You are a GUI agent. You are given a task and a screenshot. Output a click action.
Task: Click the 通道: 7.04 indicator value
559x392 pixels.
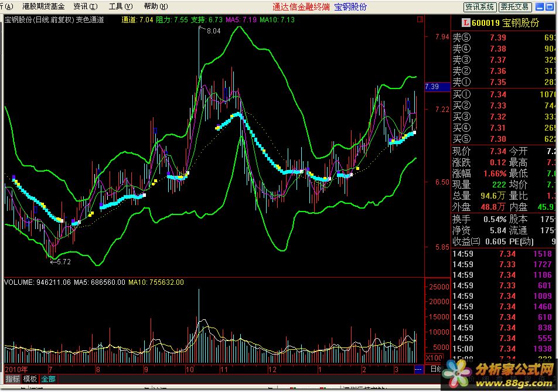pyautogui.click(x=137, y=19)
